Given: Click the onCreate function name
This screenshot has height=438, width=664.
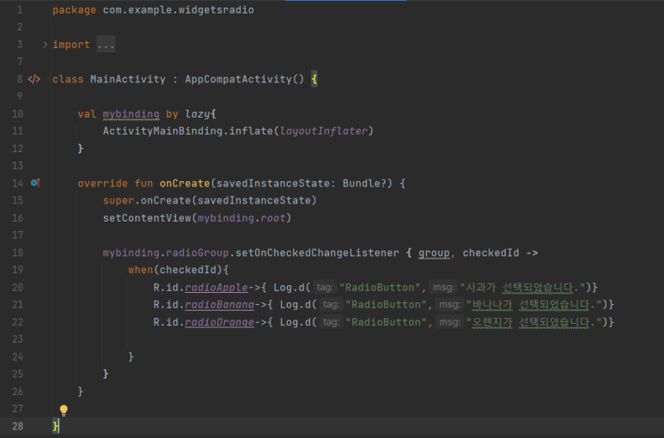Looking at the screenshot, I should click(x=185, y=183).
